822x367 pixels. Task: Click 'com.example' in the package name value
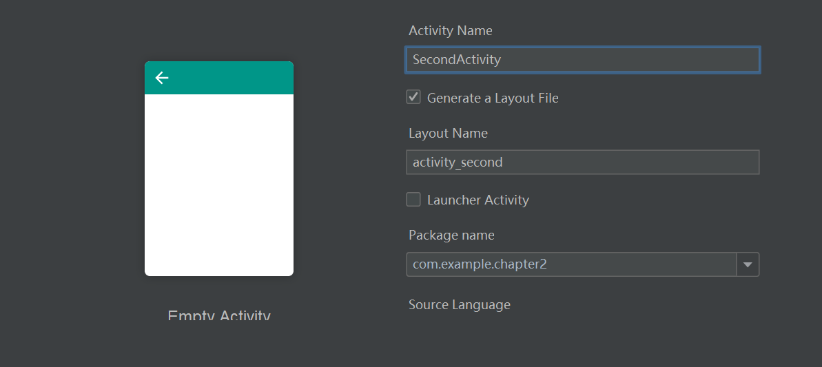(x=451, y=264)
